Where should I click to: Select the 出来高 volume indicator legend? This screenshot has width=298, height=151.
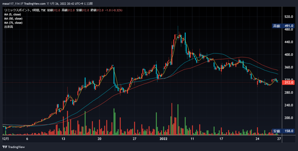point(8,27)
